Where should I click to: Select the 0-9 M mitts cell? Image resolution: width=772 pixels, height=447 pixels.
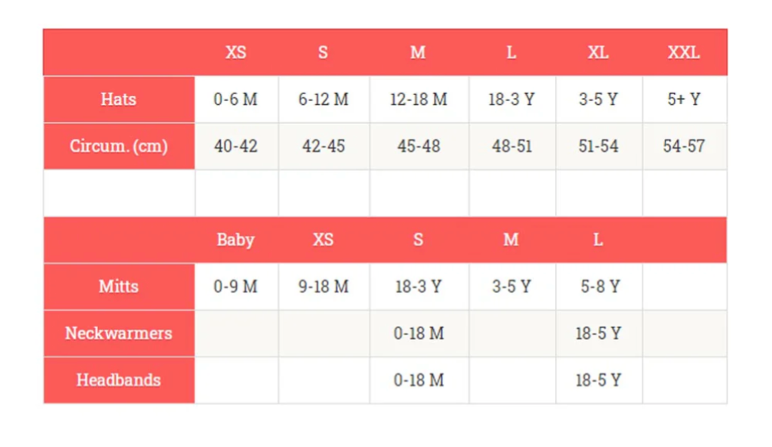(x=236, y=287)
